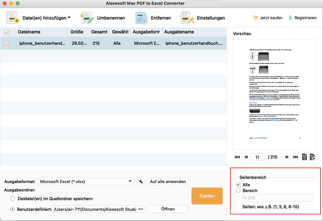Viewport: 323px width, 221px height.
Task: Click the single document page icon
Action: coord(305,157)
